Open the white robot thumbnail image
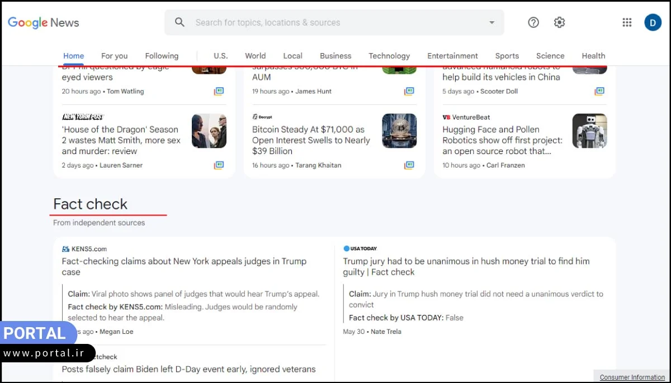 (x=589, y=131)
